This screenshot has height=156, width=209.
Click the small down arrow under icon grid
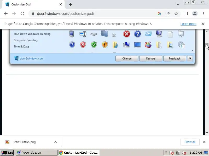[x=192, y=50]
